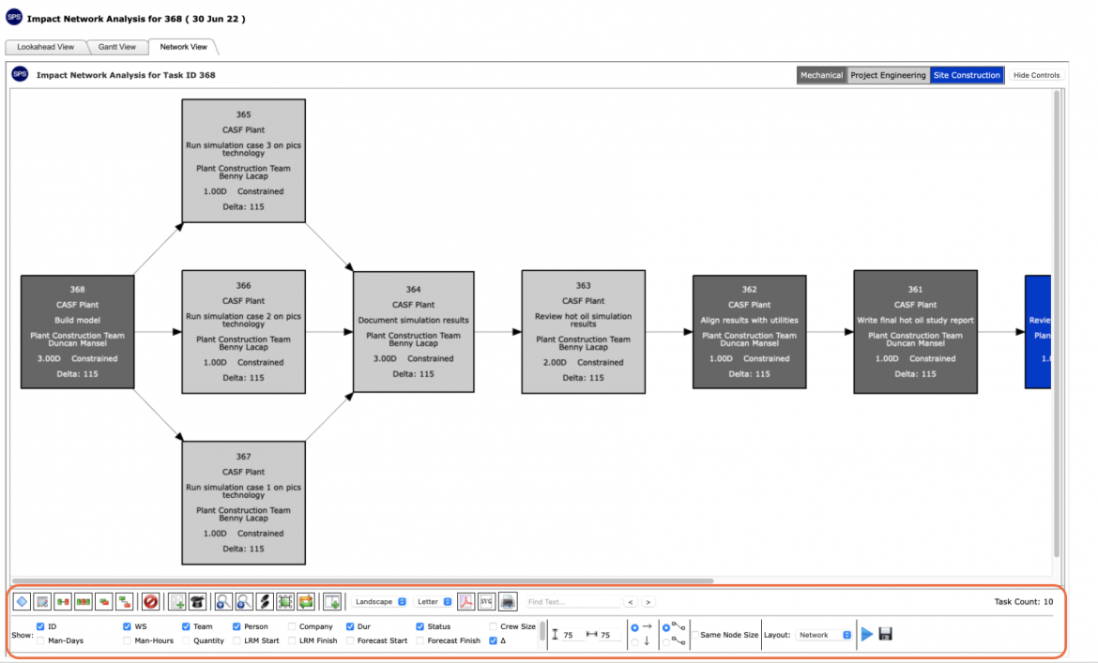Click the floppy disk save icon
The width and height of the screenshot is (1098, 663).
coord(885,634)
